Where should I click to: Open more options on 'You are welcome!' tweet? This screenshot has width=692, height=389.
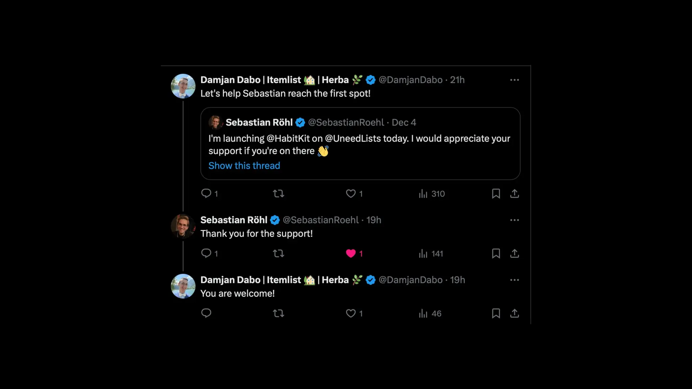[514, 280]
